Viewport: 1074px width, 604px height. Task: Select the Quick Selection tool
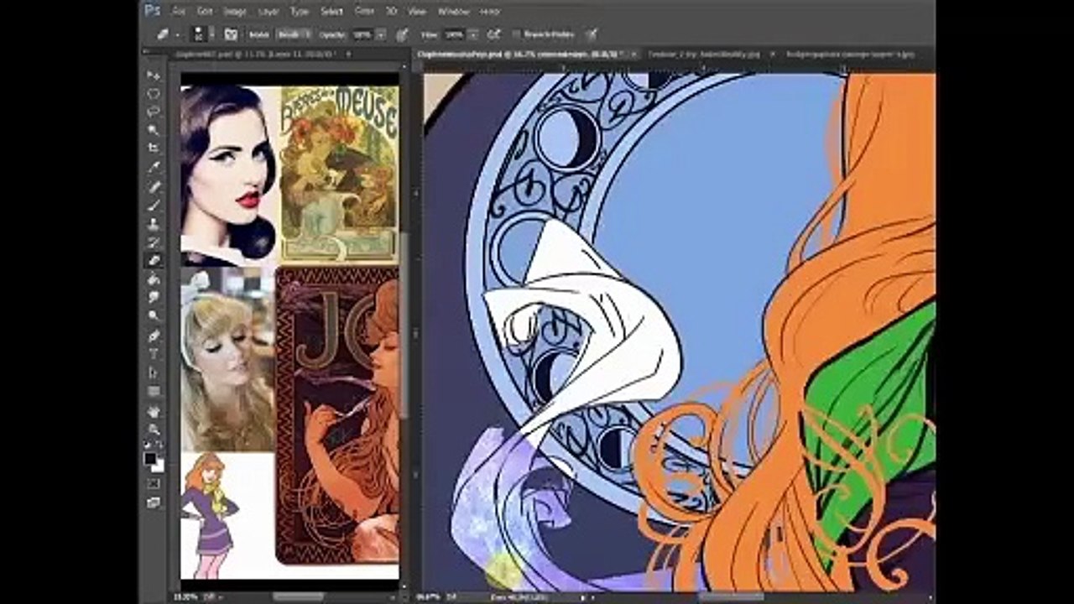coord(154,130)
